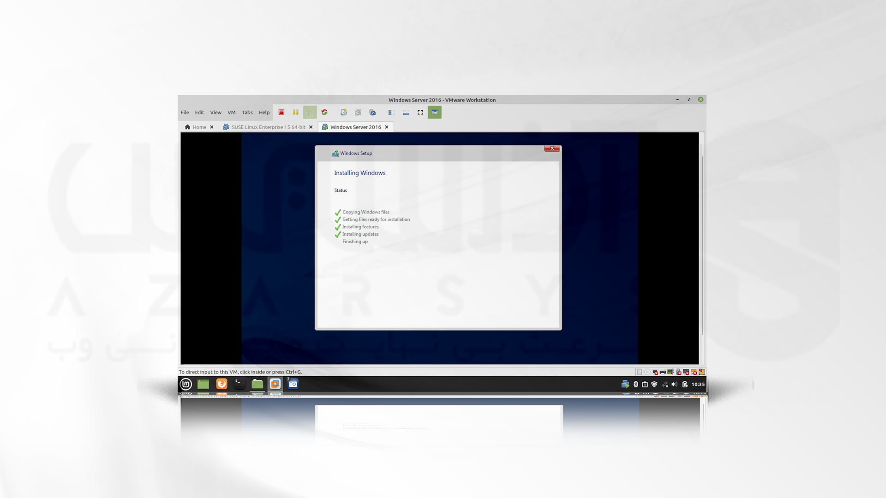
Task: Select the VM menu in VMware toolbar
Action: click(x=231, y=112)
